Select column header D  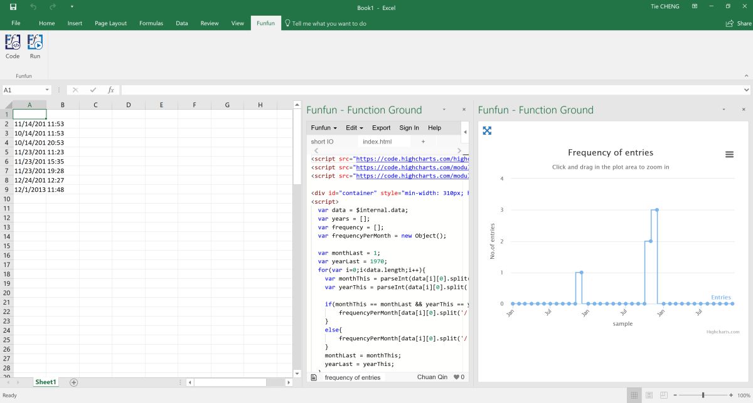pos(128,105)
